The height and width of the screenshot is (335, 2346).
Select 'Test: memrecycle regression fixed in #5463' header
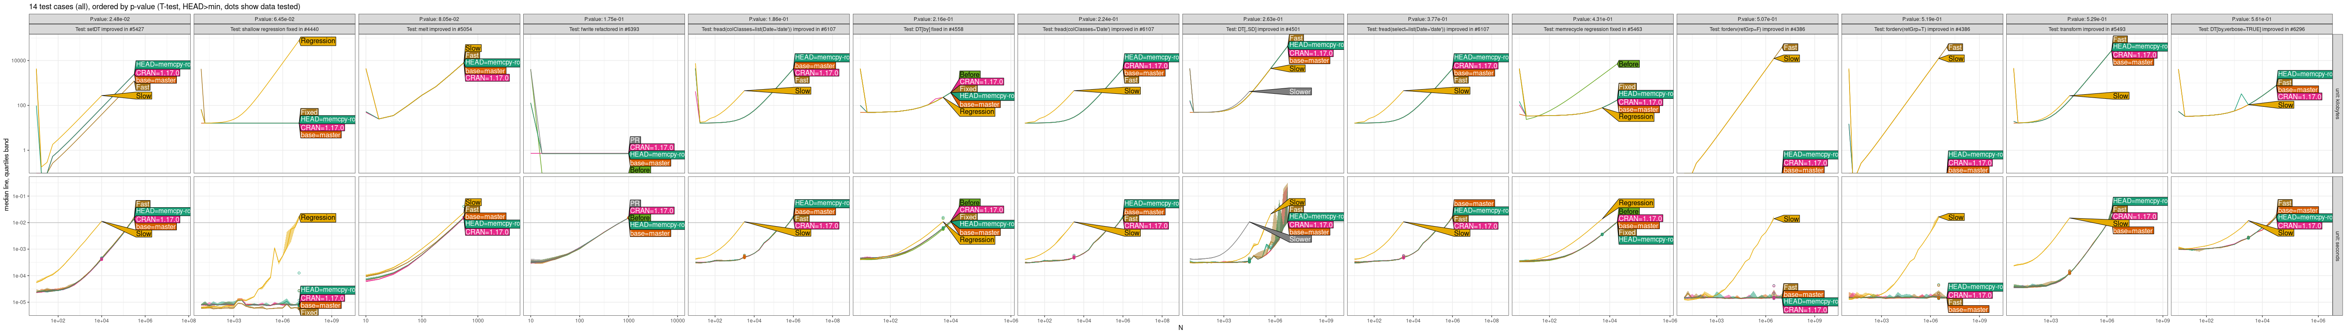[x=1592, y=29]
